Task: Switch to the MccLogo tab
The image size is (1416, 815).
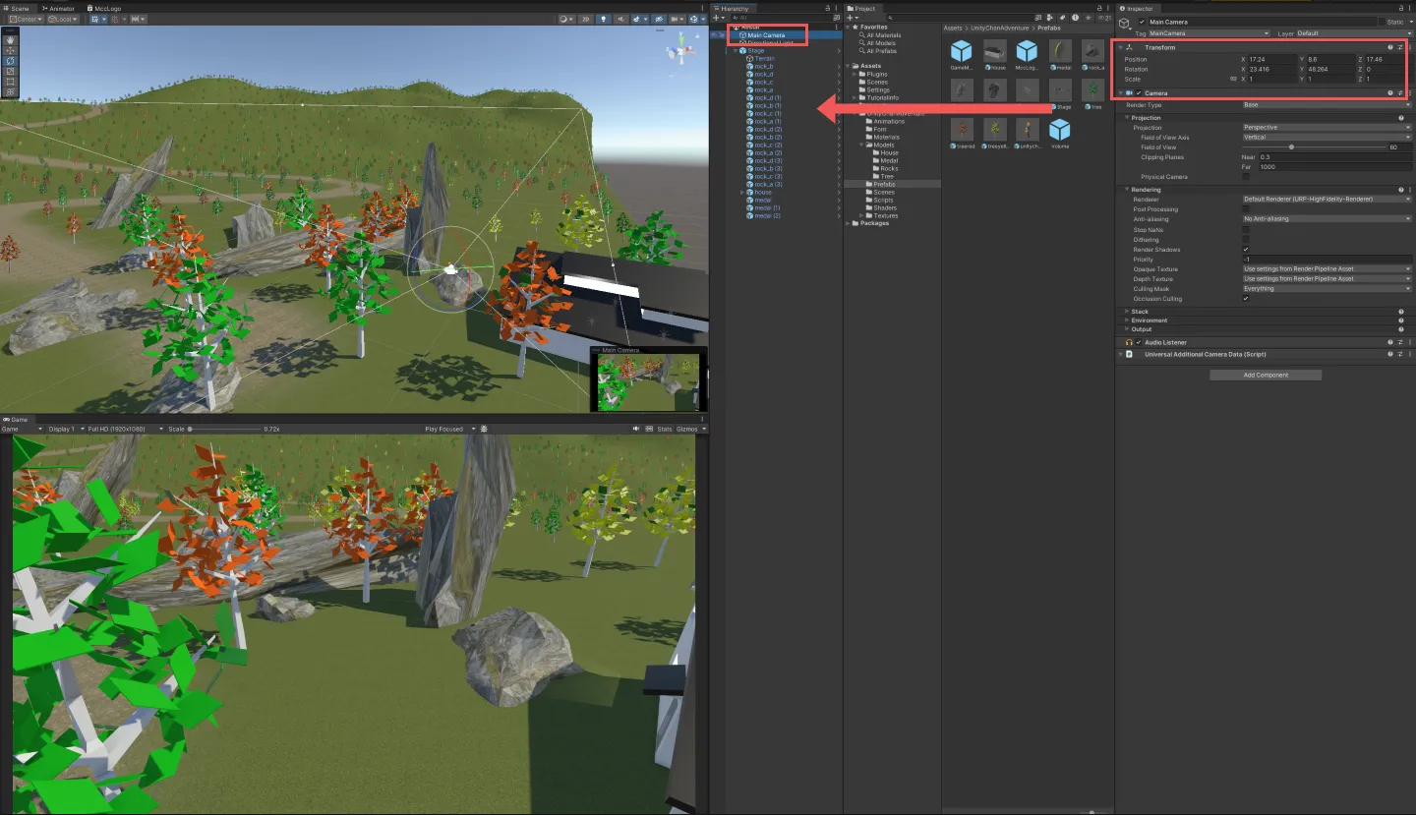Action: (x=107, y=8)
